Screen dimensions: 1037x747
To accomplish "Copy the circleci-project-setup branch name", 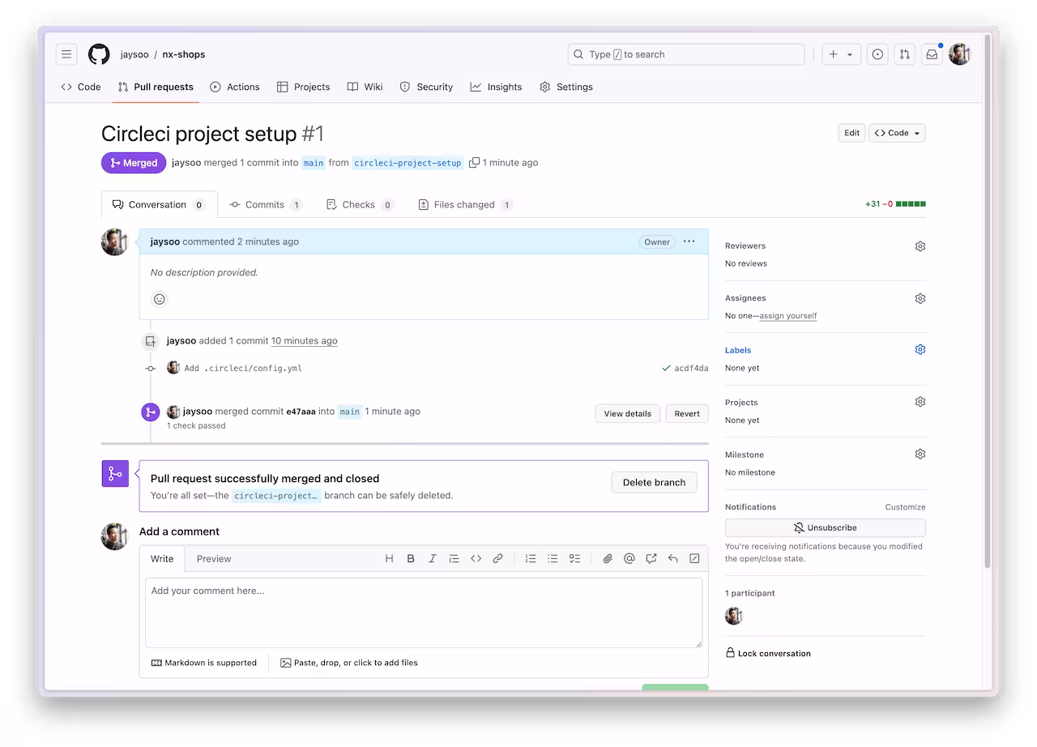I will pyautogui.click(x=475, y=163).
